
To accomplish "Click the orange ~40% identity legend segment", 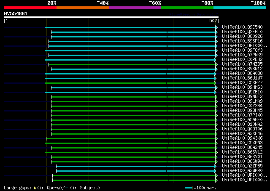I will pos(83,8).
